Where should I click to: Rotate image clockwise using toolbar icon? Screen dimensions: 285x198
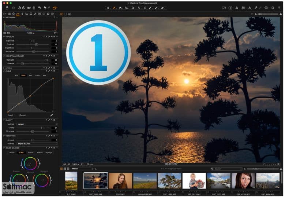click(23, 8)
